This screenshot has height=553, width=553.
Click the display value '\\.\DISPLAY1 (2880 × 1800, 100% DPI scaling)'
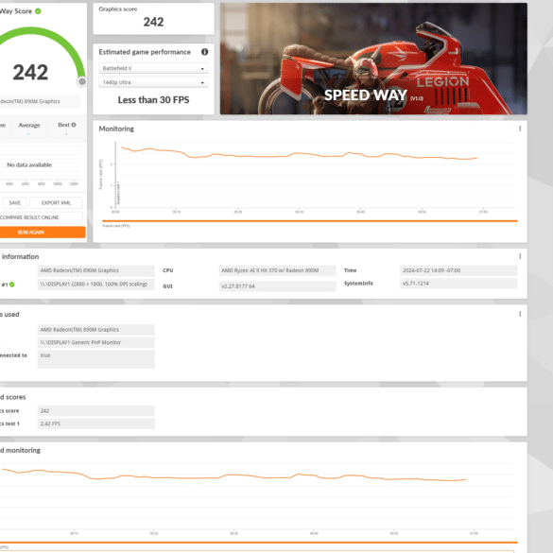point(95,285)
